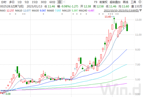The image size is (143, 97).
Task: Select the MA60 7.05 indicator label
Action: tap(54, 11)
